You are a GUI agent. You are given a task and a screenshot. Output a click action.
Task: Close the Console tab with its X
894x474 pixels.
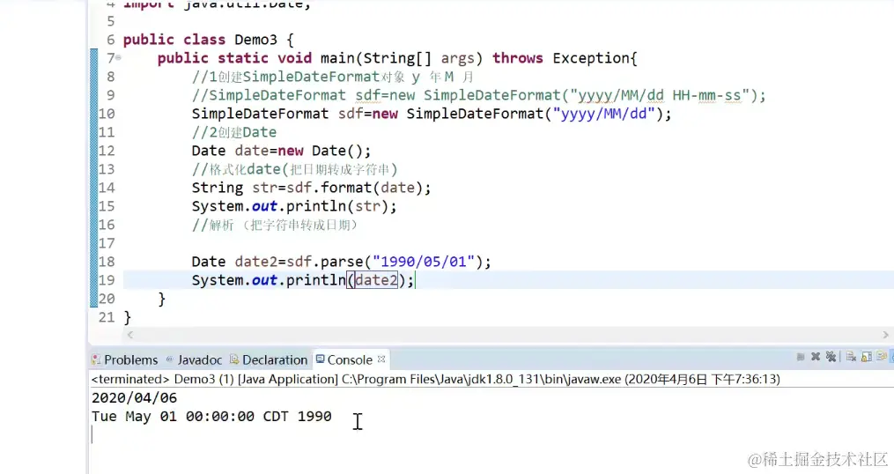click(x=381, y=359)
